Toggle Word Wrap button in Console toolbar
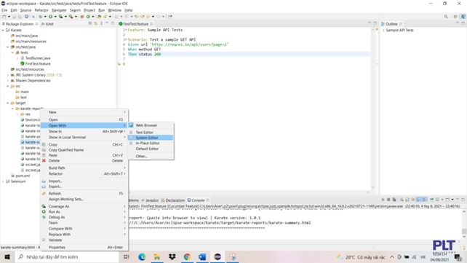Screen dimensions: 467x263 click(x=412, y=200)
